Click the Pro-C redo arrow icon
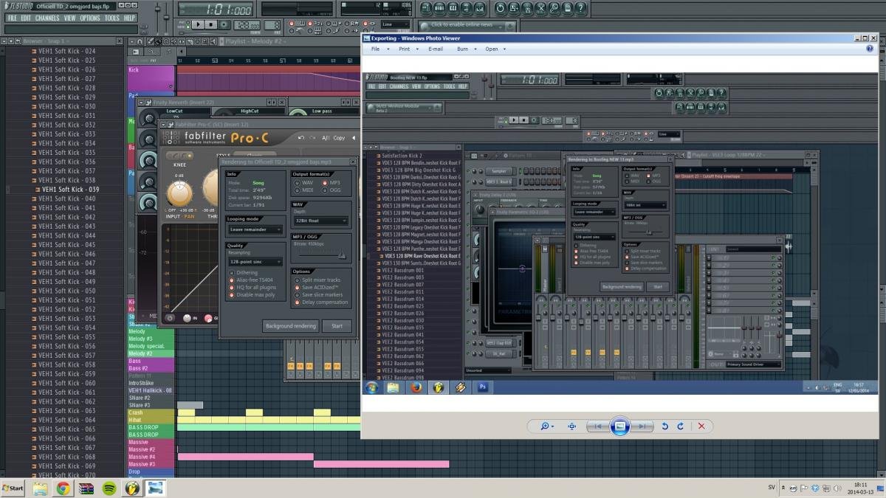Image resolution: width=886 pixels, height=498 pixels. click(312, 138)
